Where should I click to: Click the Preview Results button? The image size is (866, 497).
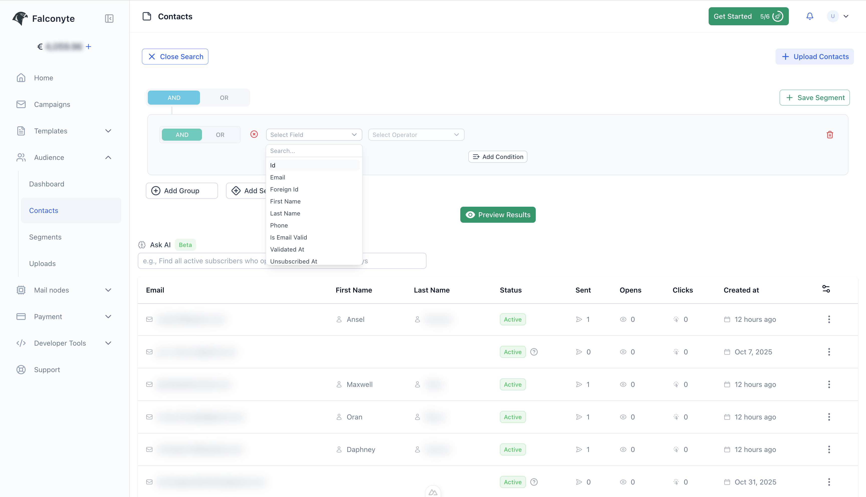tap(498, 215)
